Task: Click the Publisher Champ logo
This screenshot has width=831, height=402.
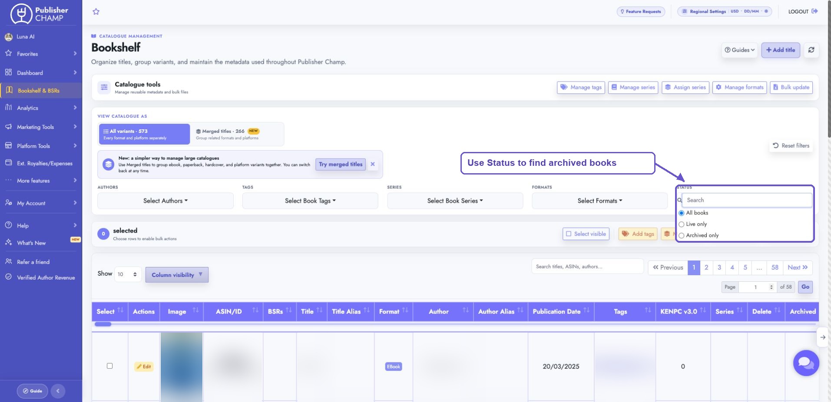Action: [x=40, y=14]
